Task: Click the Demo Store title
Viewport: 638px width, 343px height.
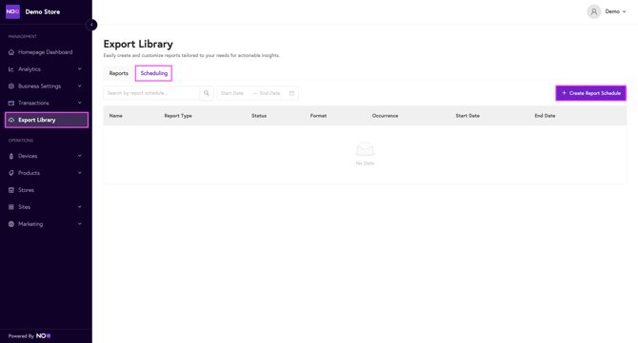Action: [43, 11]
